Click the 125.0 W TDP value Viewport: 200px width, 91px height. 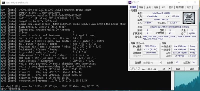[175, 16]
